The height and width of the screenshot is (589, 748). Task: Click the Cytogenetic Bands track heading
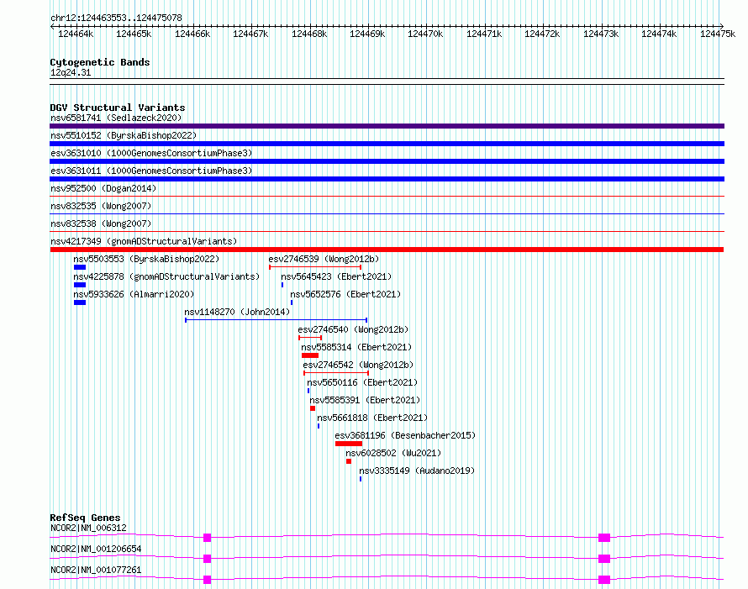click(x=100, y=62)
